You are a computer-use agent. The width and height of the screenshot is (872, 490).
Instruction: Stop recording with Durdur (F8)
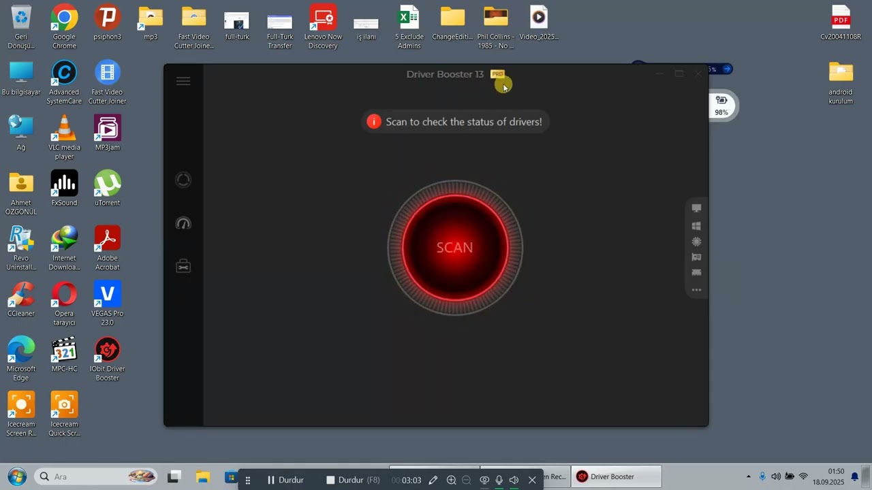(352, 480)
